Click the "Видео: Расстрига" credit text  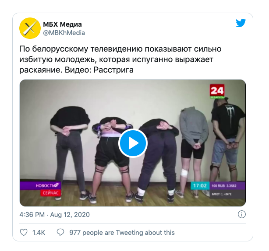coord(99,70)
